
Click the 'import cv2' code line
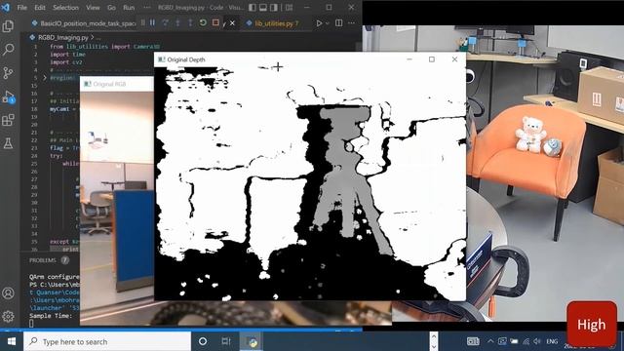coord(66,62)
